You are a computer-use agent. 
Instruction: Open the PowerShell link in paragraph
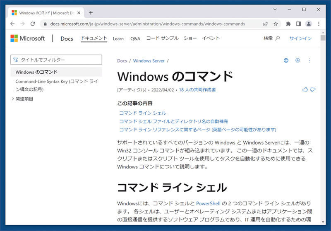pos(208,204)
